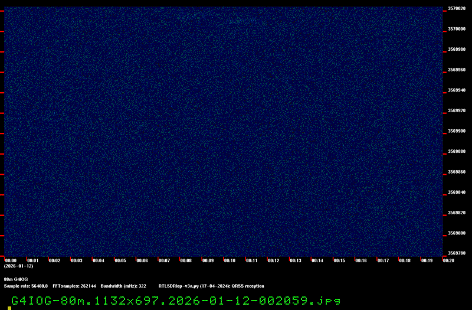
Task: Click the 00:04 time axis label
Action: 99,260
